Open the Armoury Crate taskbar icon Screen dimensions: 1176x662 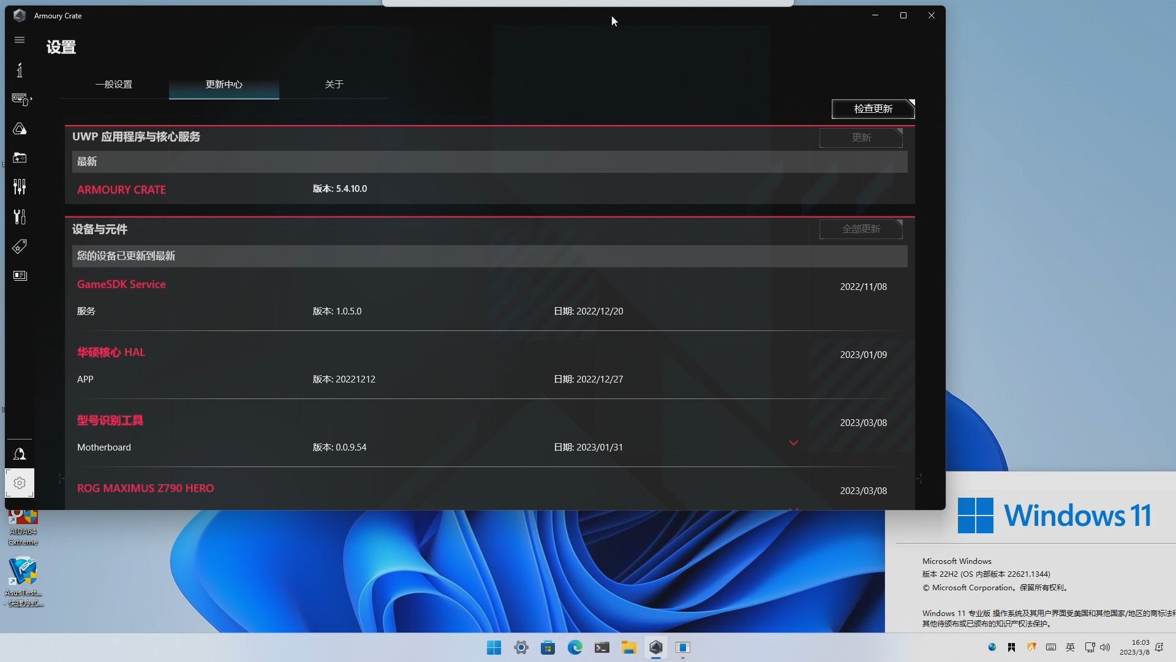click(x=656, y=647)
